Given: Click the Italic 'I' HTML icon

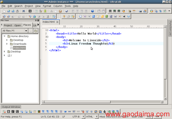Looking at the screenshot, I should coord(13,112).
